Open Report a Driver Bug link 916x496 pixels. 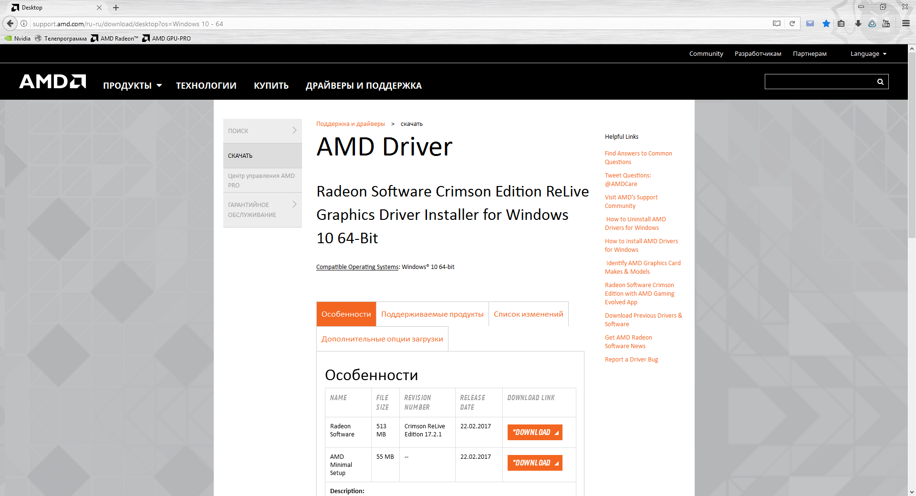pyautogui.click(x=631, y=360)
